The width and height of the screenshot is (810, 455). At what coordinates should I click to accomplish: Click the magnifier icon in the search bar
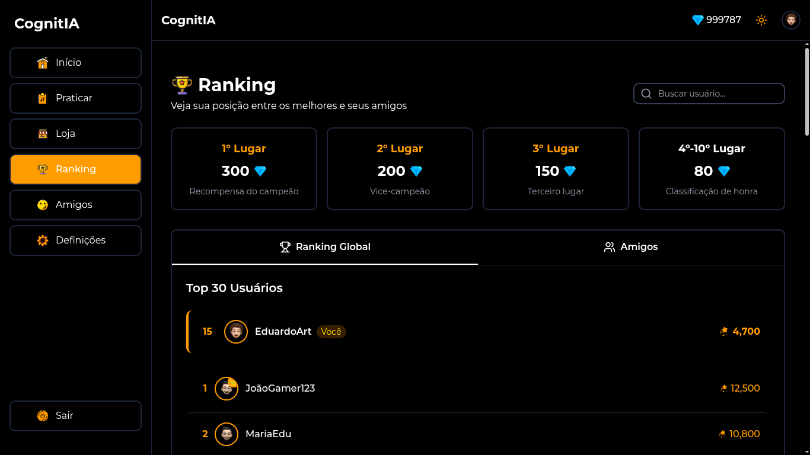pyautogui.click(x=646, y=93)
